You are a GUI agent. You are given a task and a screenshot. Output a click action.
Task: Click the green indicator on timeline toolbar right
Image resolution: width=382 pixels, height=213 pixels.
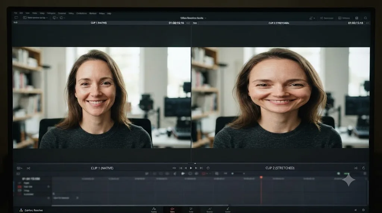(338, 174)
